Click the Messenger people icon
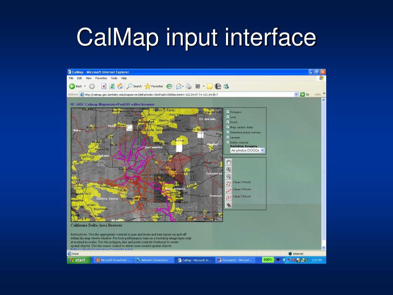This screenshot has height=295, width=393. click(226, 86)
